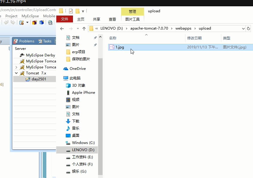Open the 主页 ribbon tab
The width and height of the screenshot is (253, 178).
pyautogui.click(x=81, y=19)
